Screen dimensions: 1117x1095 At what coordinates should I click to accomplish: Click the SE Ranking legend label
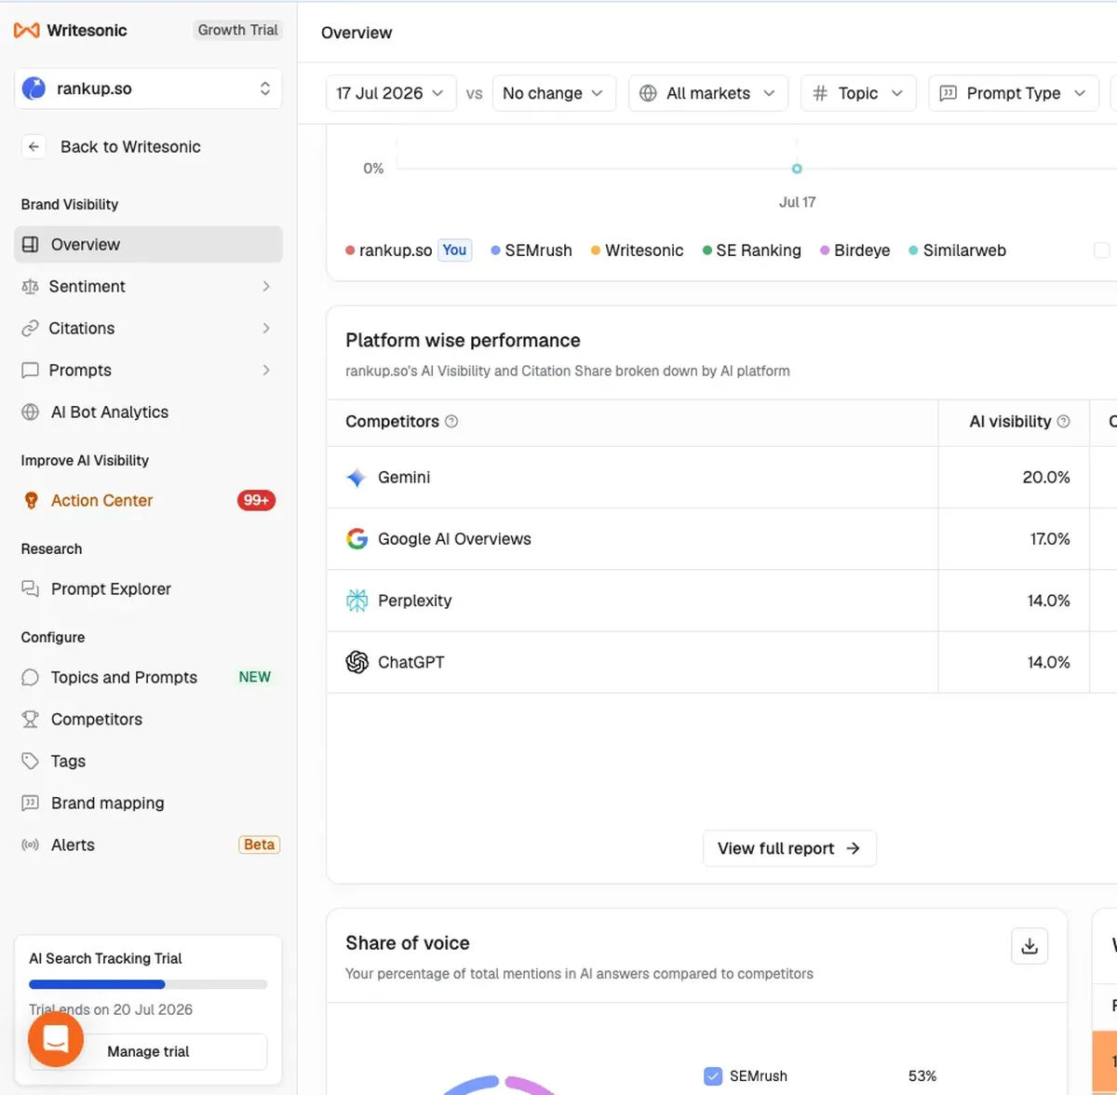click(759, 250)
